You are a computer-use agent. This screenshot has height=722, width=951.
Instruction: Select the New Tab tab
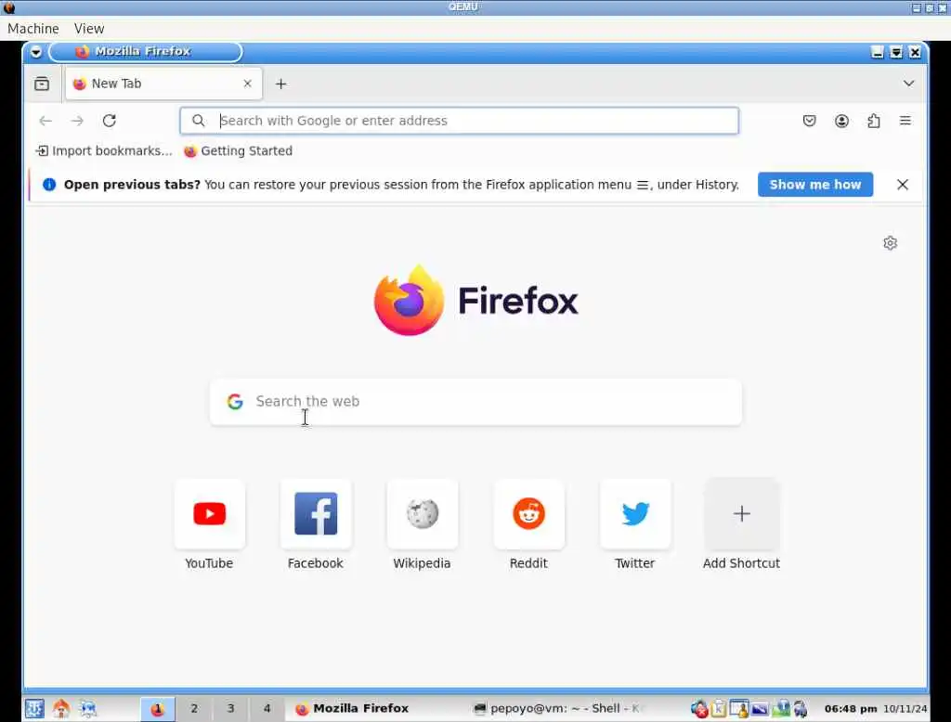(163, 84)
